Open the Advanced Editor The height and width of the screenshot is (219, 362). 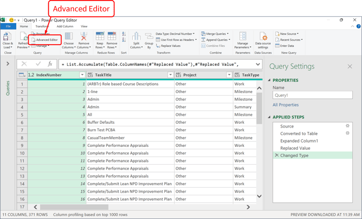(x=44, y=40)
